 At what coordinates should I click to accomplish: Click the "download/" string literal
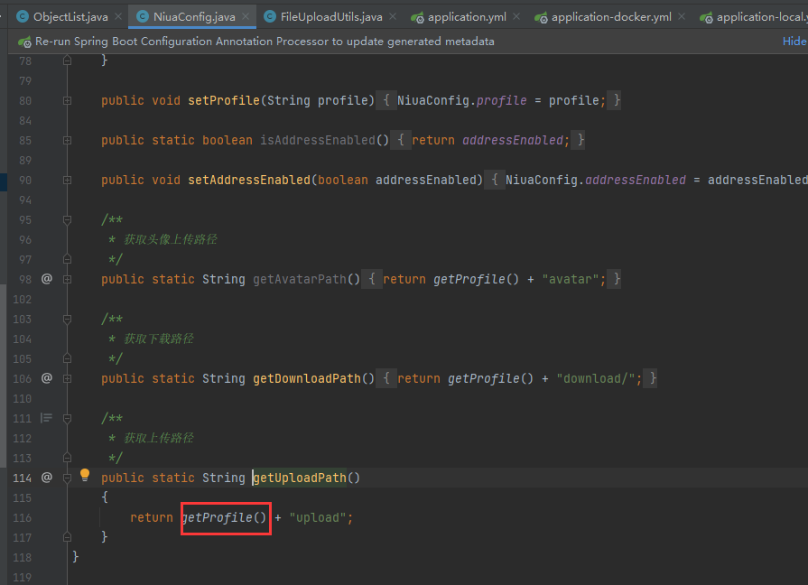click(x=596, y=378)
